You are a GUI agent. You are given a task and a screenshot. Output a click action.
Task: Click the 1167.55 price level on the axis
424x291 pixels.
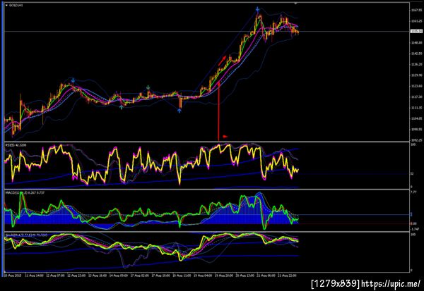click(416, 11)
